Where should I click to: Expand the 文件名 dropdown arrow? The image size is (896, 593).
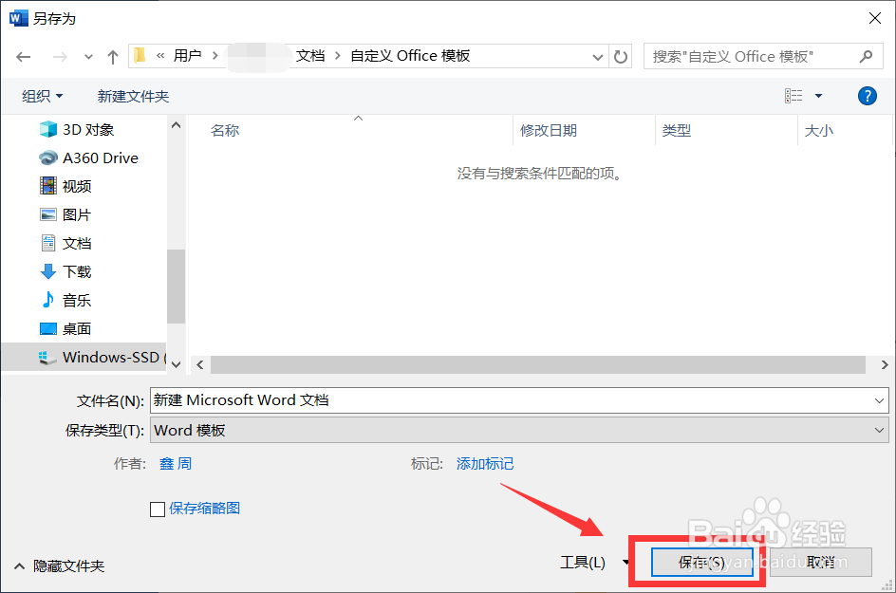tap(880, 400)
